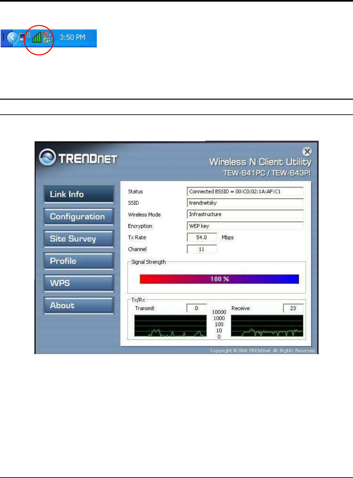This screenshot has width=353, height=478.
Task: Click the Receive traffic graph
Action: tap(267, 326)
